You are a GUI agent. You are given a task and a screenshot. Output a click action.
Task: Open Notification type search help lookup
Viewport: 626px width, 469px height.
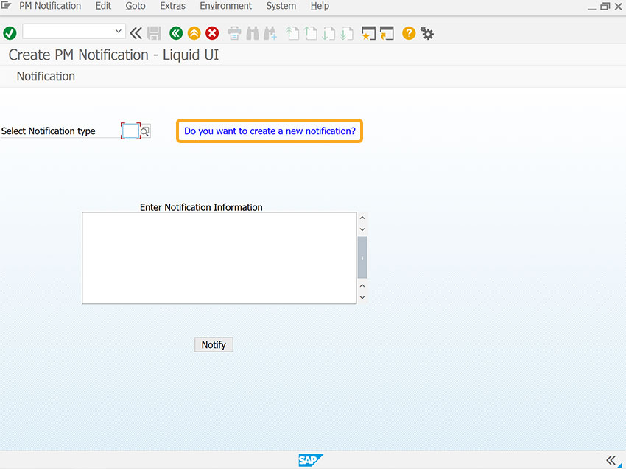click(145, 131)
